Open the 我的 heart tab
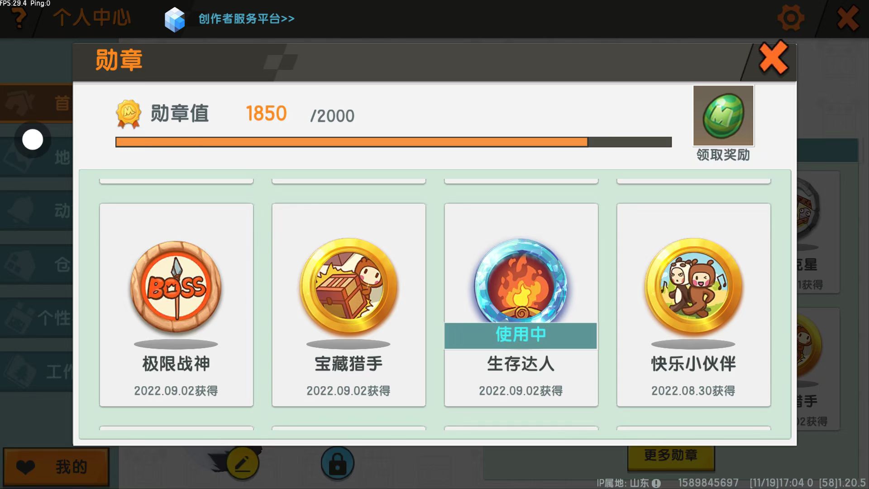This screenshot has height=489, width=869. tap(56, 467)
